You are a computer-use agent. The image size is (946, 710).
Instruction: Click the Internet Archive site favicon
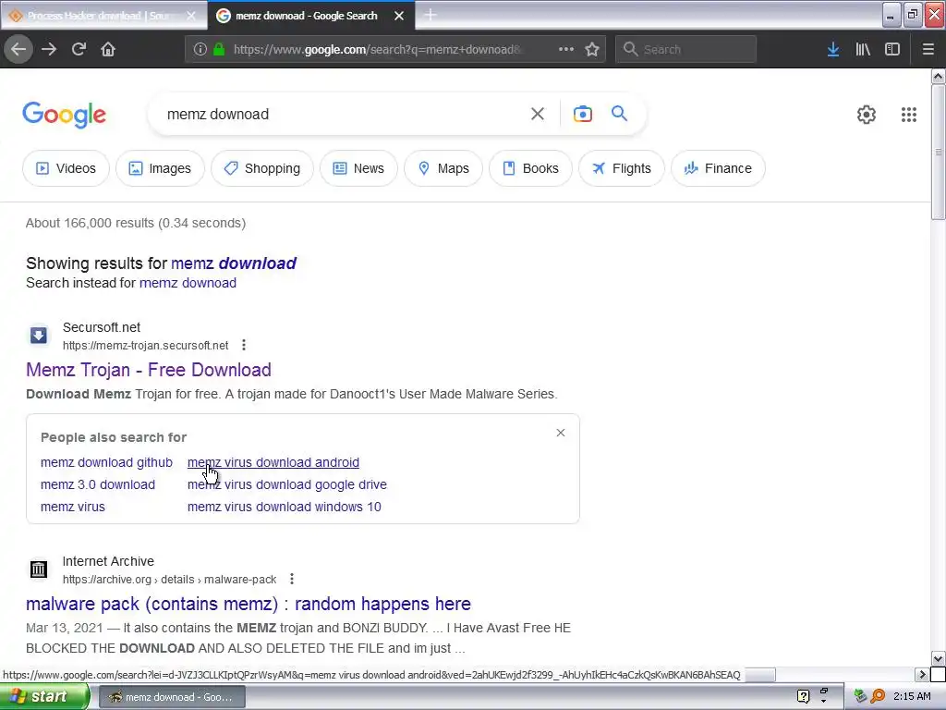[39, 569]
